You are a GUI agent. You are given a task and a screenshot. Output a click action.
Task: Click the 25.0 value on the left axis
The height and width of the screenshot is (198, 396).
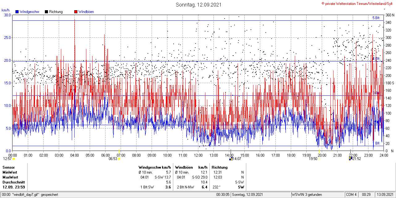click(7, 38)
